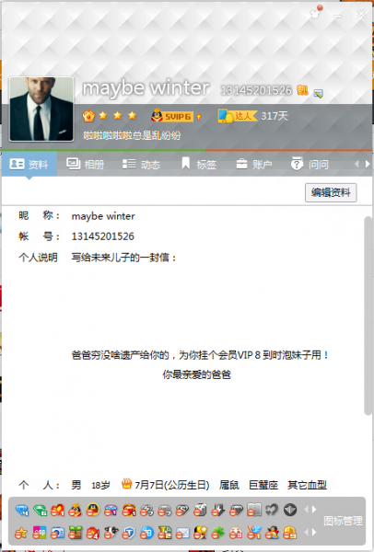The width and height of the screenshot is (374, 552).
Task: Click the 写给未来儿子的一封信 text
Action: point(123,258)
